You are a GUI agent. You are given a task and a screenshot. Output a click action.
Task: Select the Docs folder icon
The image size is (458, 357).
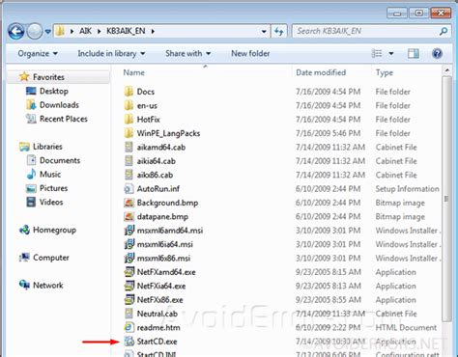(x=129, y=92)
